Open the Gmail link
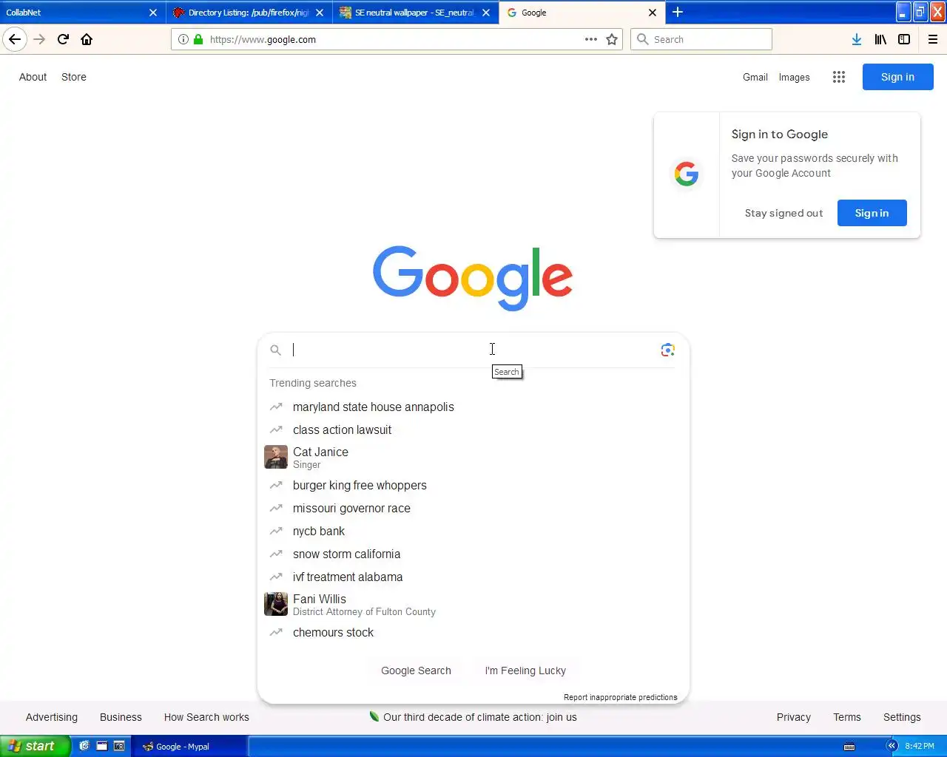Screen dimensions: 947x757 pyautogui.click(x=755, y=77)
